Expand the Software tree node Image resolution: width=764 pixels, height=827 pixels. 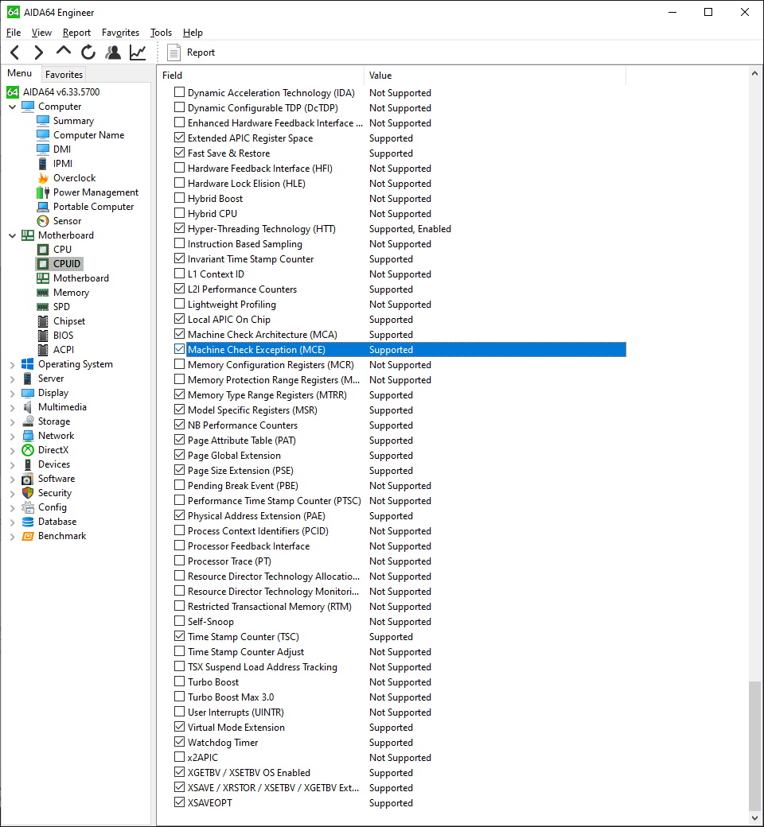tap(12, 479)
